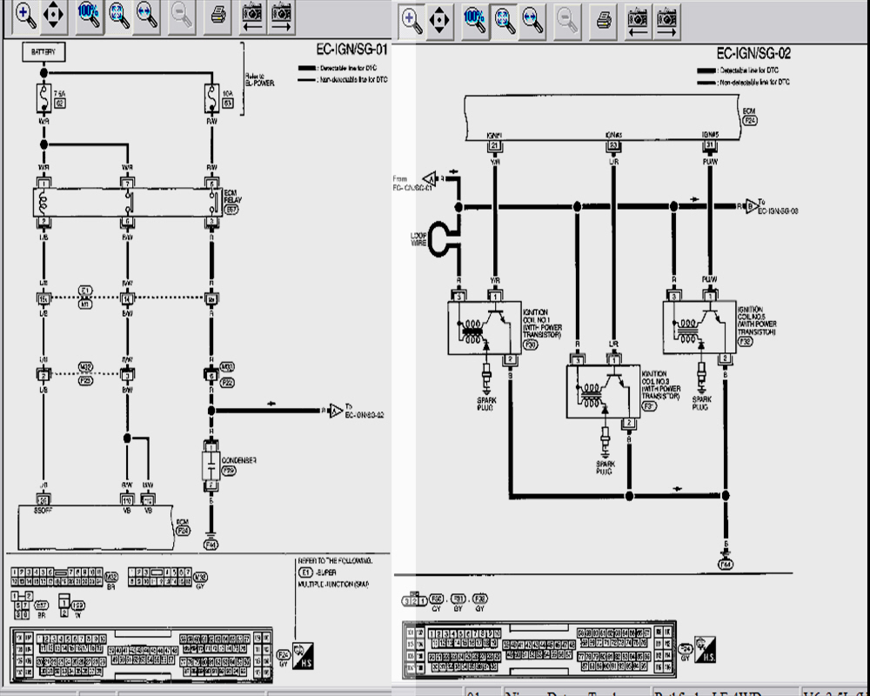870x696 pixels.
Task: Click the LOOP WIRE label
Action: [x=418, y=239]
